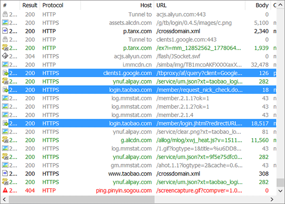
Task: Select the www.taobao.com host cell
Action: point(130,174)
